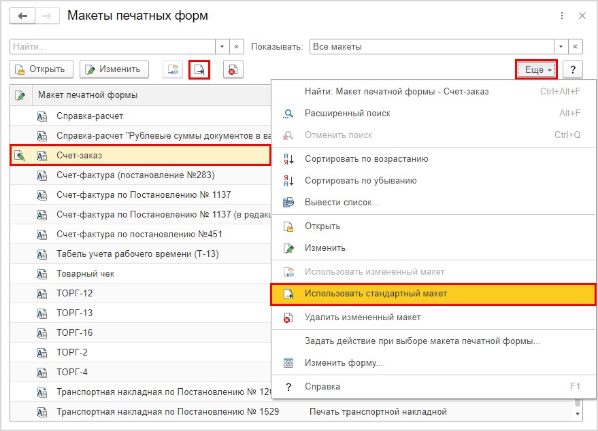Click the document icon beside ТОРГ-12
Screen dimensions: 598x431
click(x=42, y=294)
